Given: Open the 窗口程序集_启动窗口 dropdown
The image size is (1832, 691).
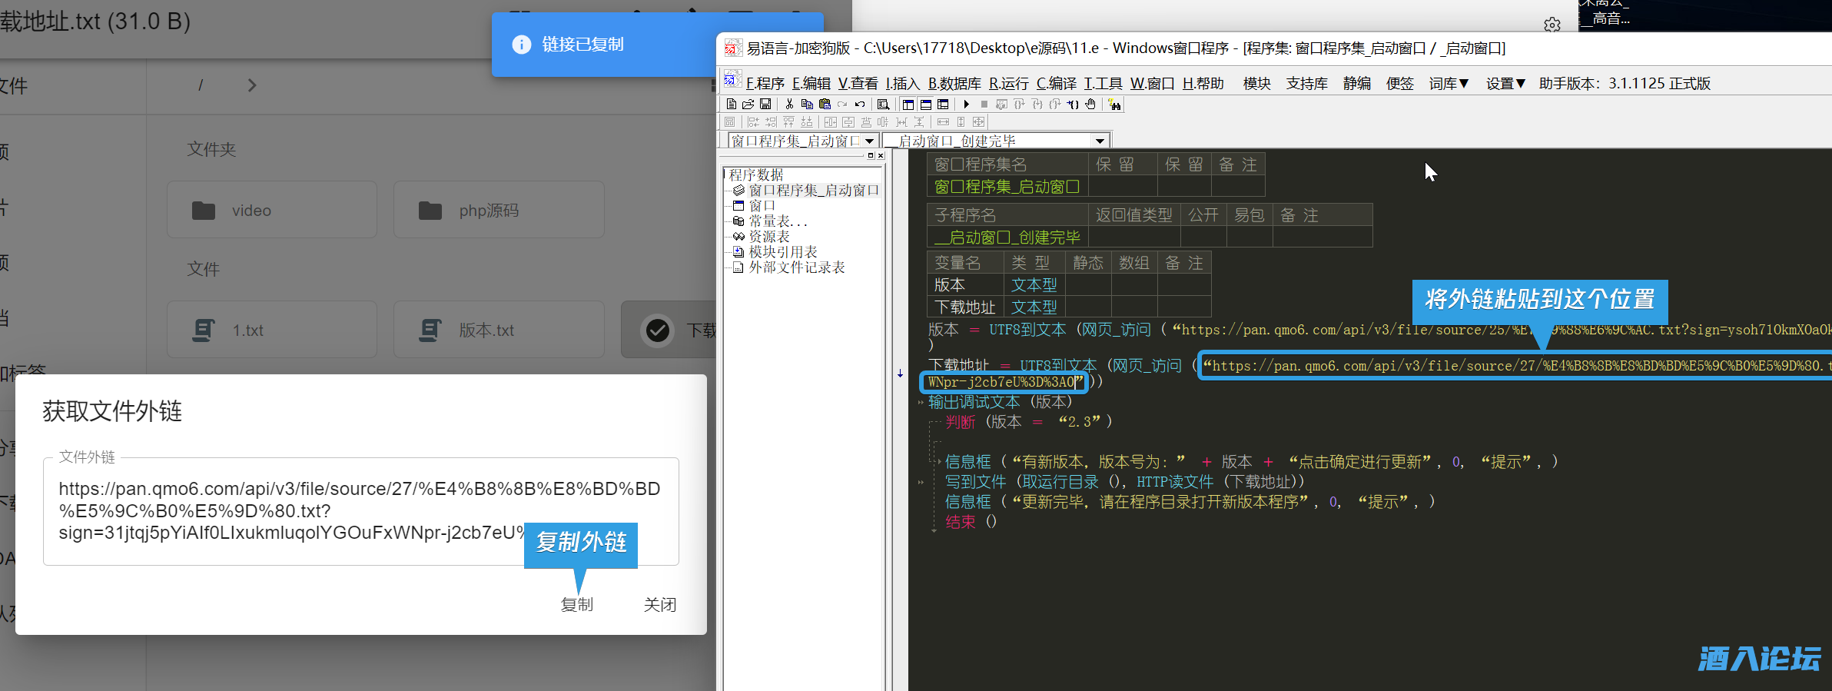Looking at the screenshot, I should tap(869, 141).
